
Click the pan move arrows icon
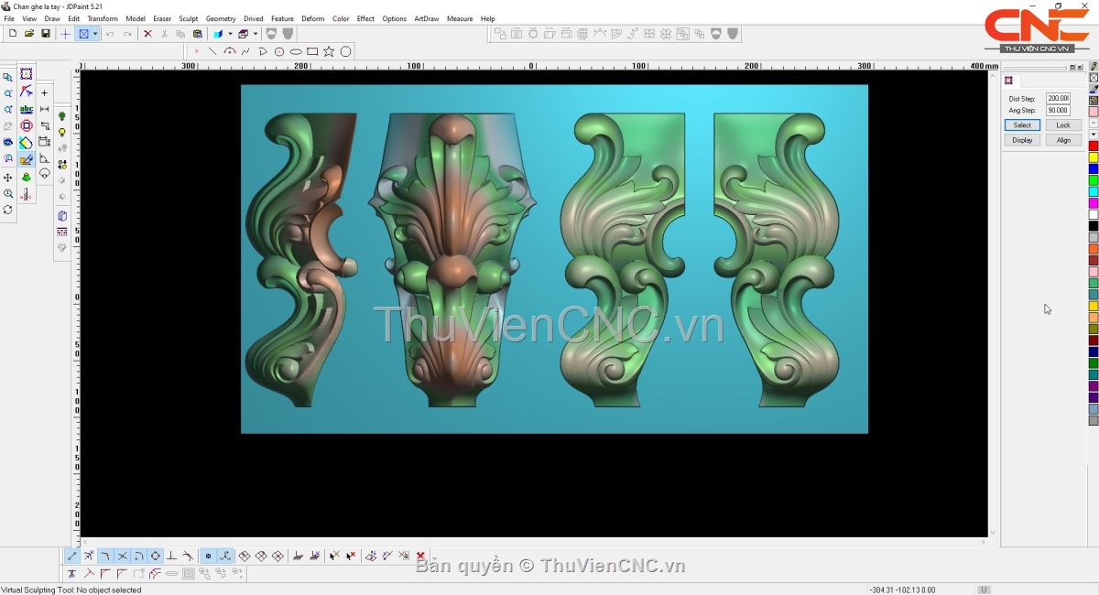8,178
